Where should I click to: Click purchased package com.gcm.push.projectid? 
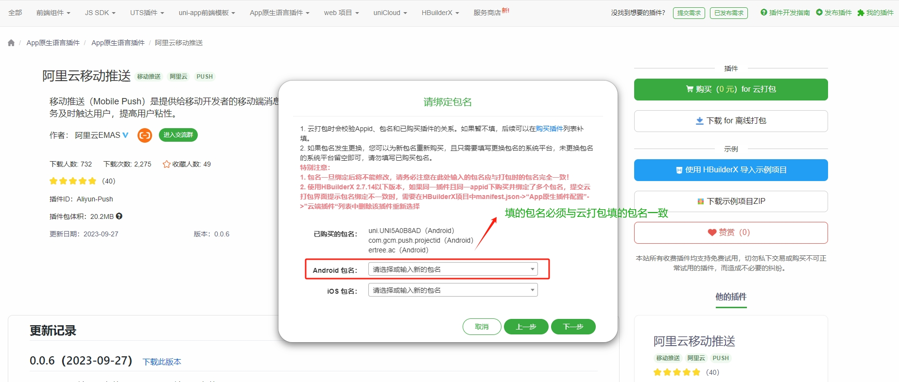(420, 240)
